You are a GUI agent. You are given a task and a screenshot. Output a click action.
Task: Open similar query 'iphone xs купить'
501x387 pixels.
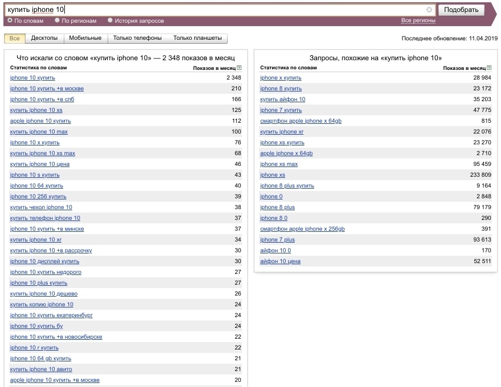point(282,143)
